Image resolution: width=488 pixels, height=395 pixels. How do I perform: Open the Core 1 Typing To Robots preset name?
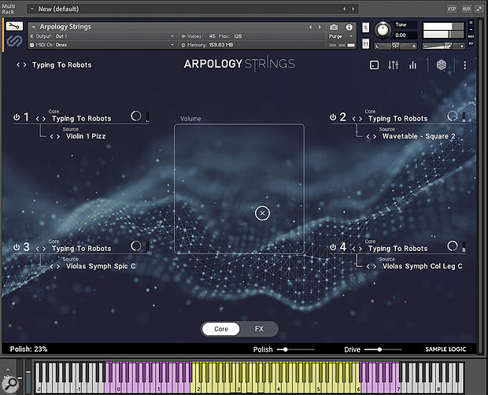82,119
